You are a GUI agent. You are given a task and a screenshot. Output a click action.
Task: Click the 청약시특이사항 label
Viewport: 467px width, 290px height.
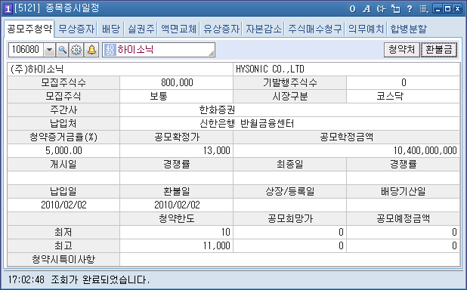point(63,259)
